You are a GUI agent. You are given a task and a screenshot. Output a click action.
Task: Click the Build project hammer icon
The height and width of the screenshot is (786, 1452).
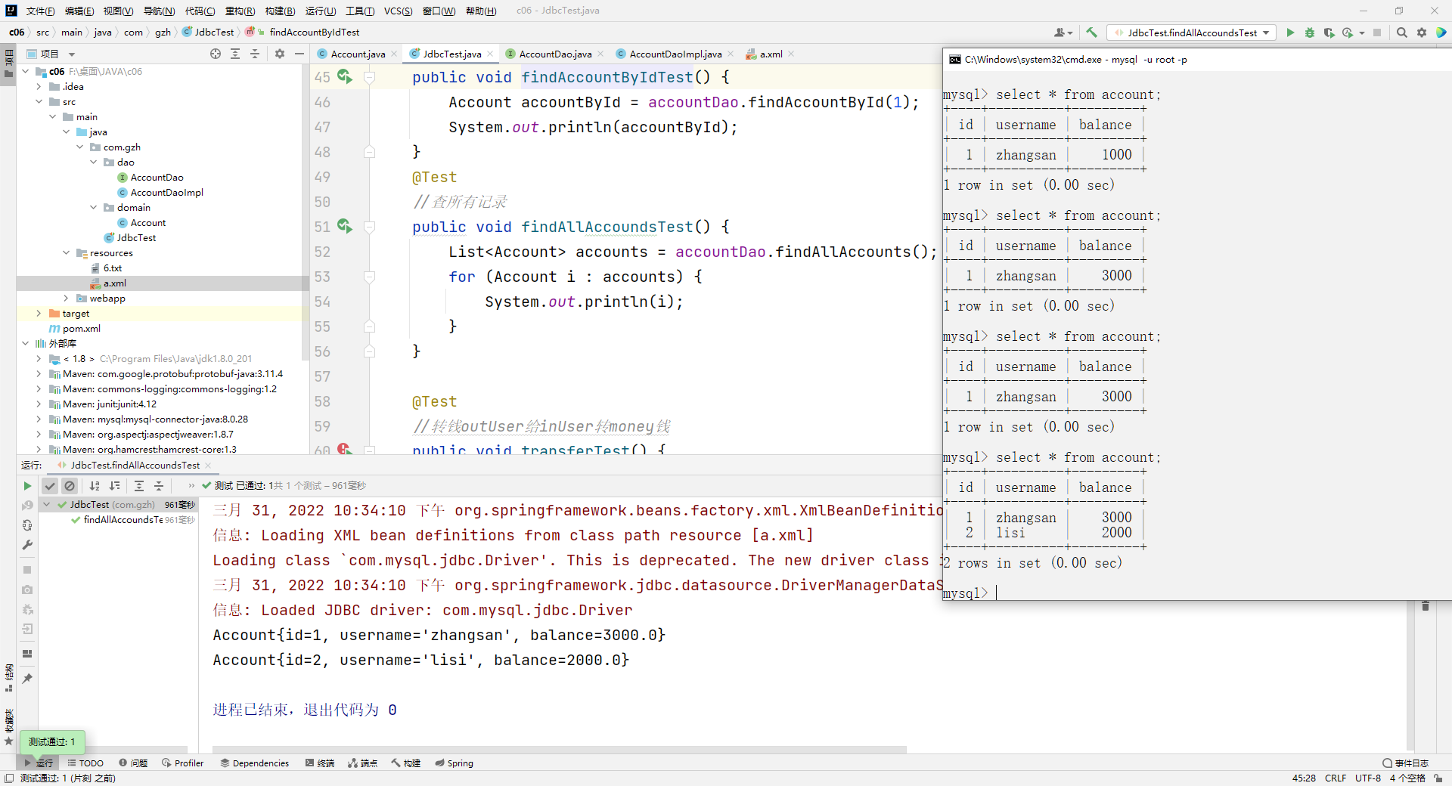1091,32
